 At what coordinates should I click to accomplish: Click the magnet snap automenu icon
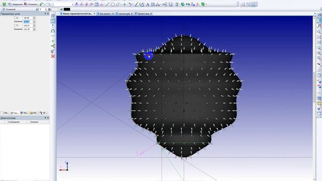[x=53, y=31]
